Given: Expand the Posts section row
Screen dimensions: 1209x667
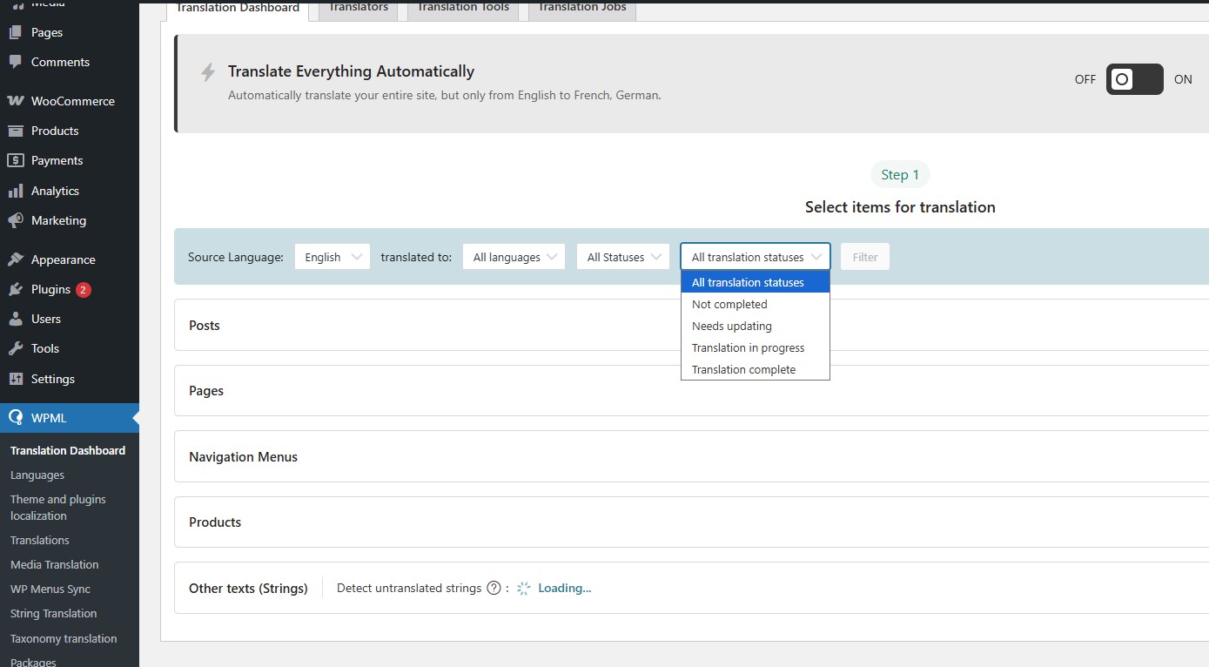Looking at the screenshot, I should pos(205,325).
